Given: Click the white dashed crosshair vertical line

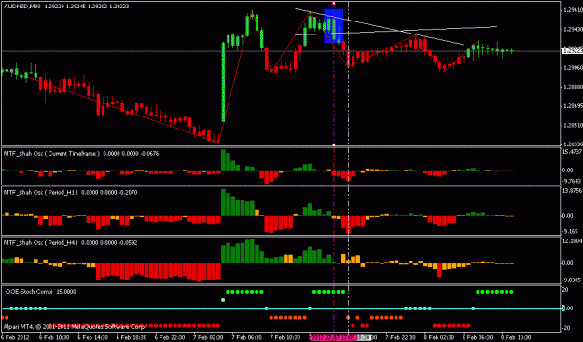Looking at the screenshot, I should tap(348, 167).
